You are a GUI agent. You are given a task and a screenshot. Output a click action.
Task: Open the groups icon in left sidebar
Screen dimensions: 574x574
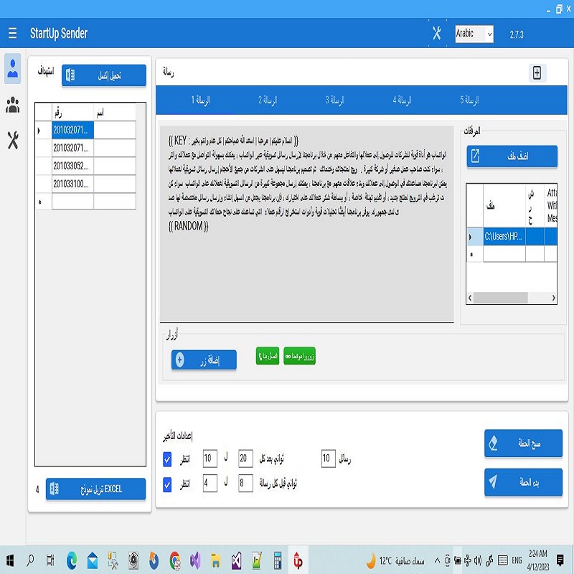[x=12, y=105]
